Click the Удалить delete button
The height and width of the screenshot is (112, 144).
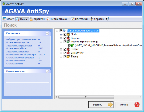point(101,105)
